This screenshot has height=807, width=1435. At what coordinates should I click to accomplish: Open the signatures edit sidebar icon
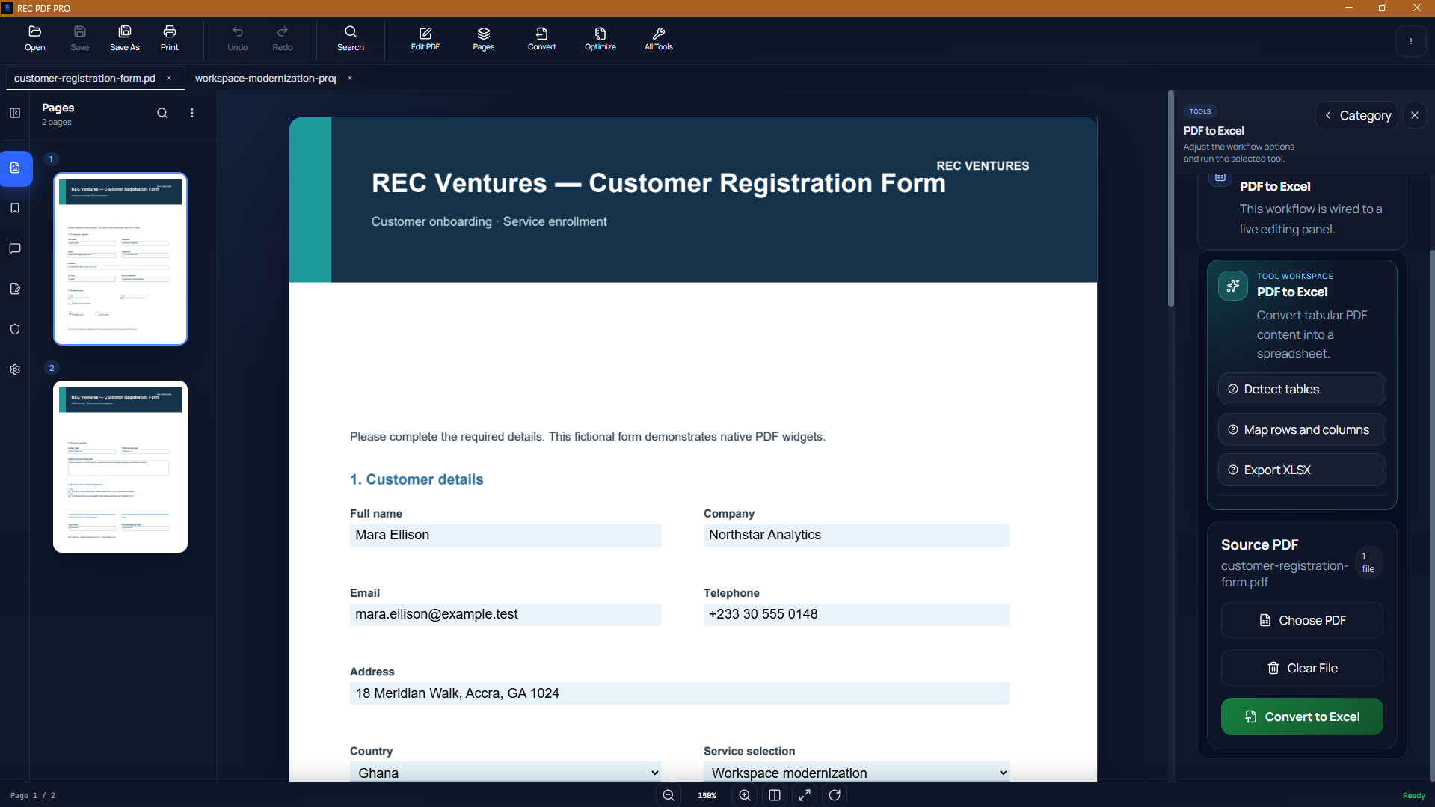tap(15, 289)
